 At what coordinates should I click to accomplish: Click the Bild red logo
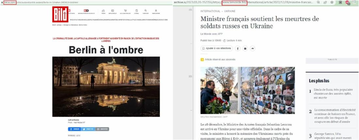(x=60, y=14)
